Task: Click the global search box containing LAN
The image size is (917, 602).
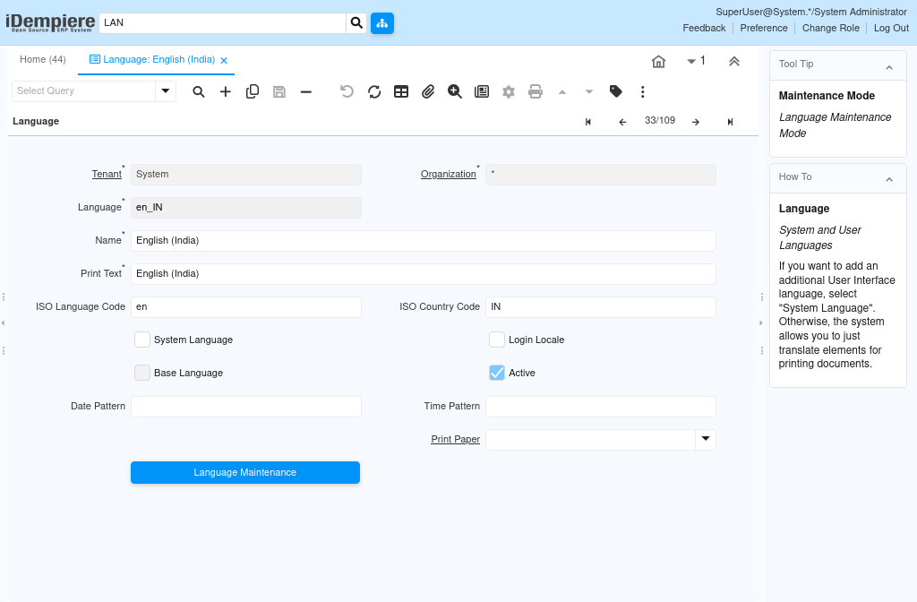Action: (222, 22)
